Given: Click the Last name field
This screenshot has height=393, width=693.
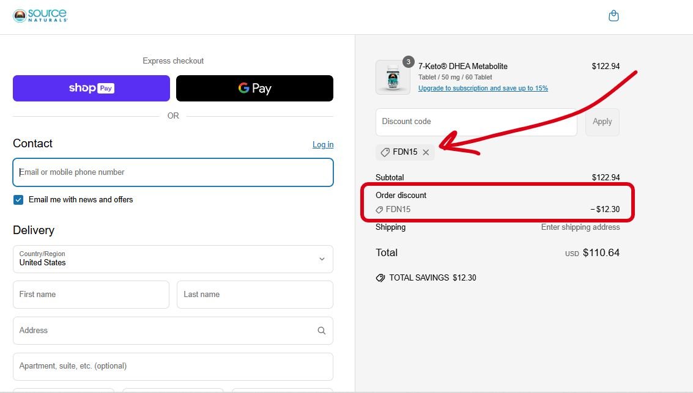Looking at the screenshot, I should [255, 295].
